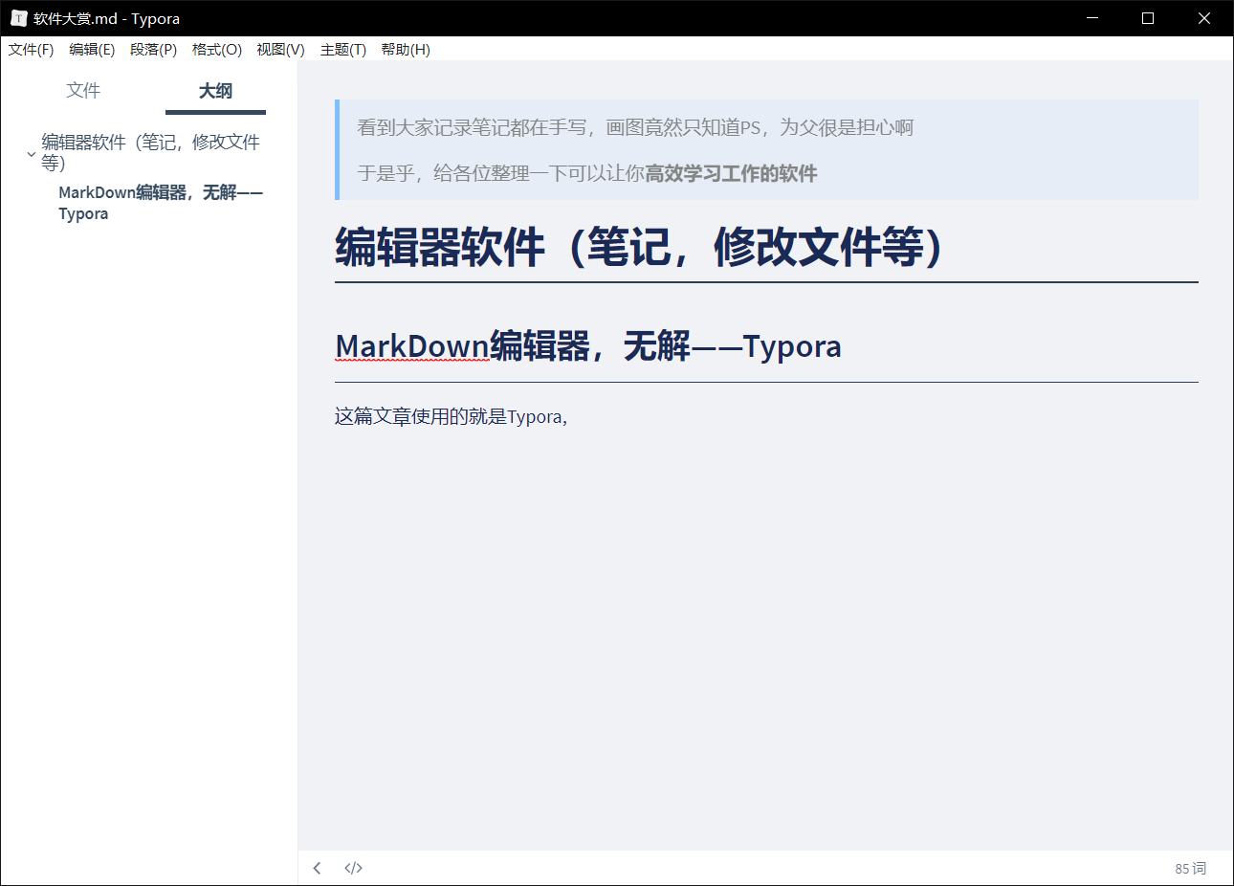
Task: Click the heading MarkDown编辑器，无解——Typora
Action: pyautogui.click(x=588, y=346)
